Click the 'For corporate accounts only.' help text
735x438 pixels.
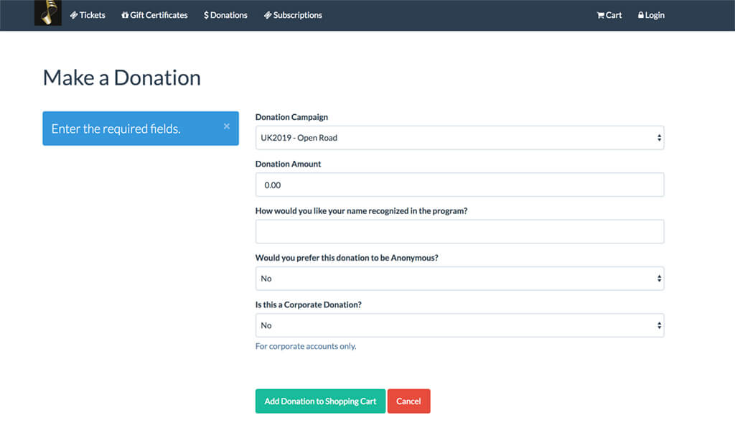click(306, 346)
